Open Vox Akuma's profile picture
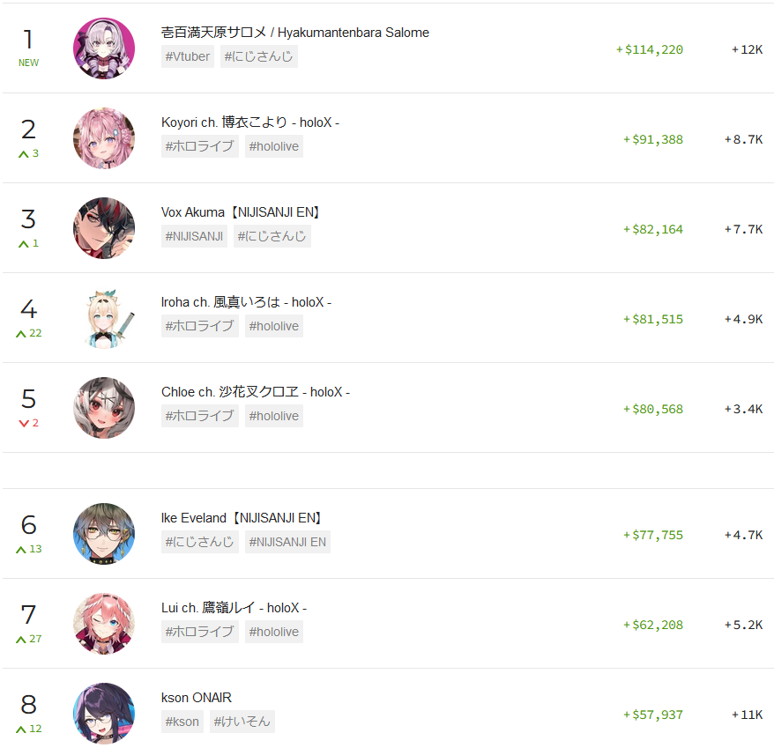 [104, 228]
